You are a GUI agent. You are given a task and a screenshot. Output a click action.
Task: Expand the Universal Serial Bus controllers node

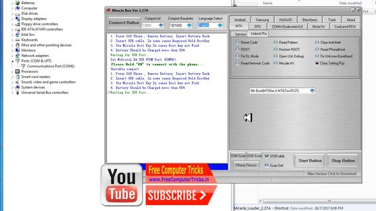(12, 93)
